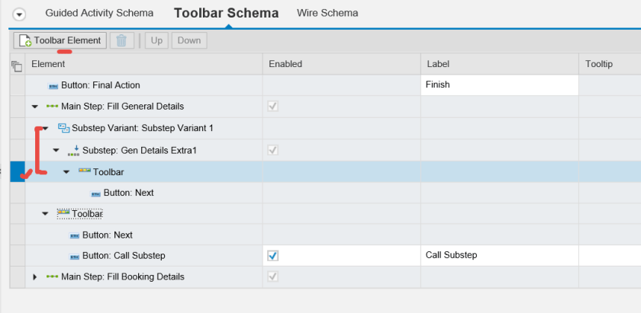Toggle Enabled checkbox for Gen Details Extra1
Screen dimensions: 641x313
coord(273,150)
